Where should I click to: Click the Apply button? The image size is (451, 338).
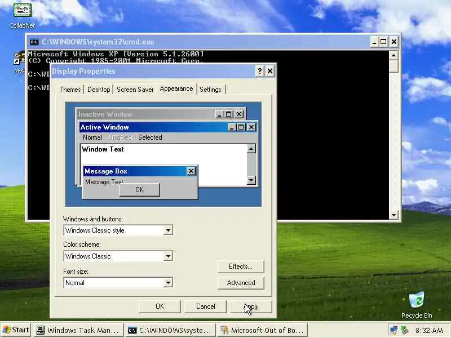click(251, 306)
